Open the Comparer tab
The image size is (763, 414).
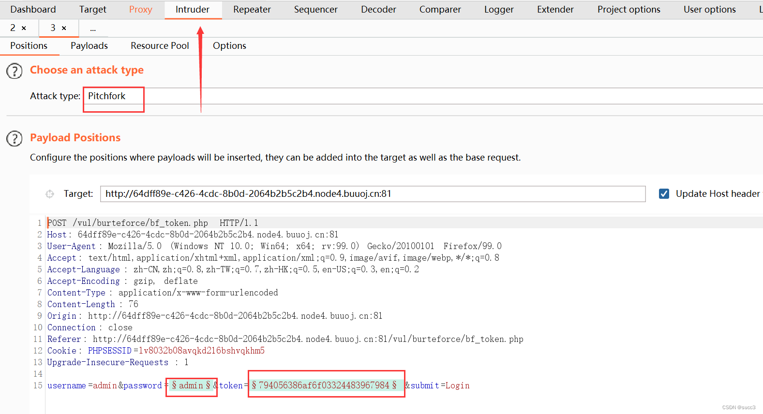point(440,10)
